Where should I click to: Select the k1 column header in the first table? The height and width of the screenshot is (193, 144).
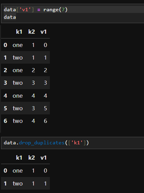(19, 32)
